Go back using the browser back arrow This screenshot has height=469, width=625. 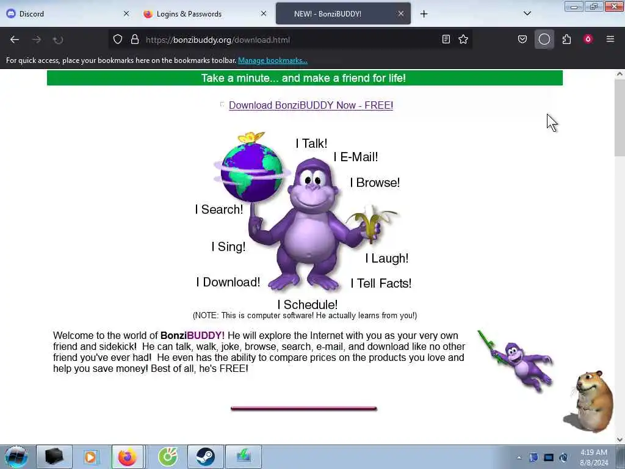point(15,40)
